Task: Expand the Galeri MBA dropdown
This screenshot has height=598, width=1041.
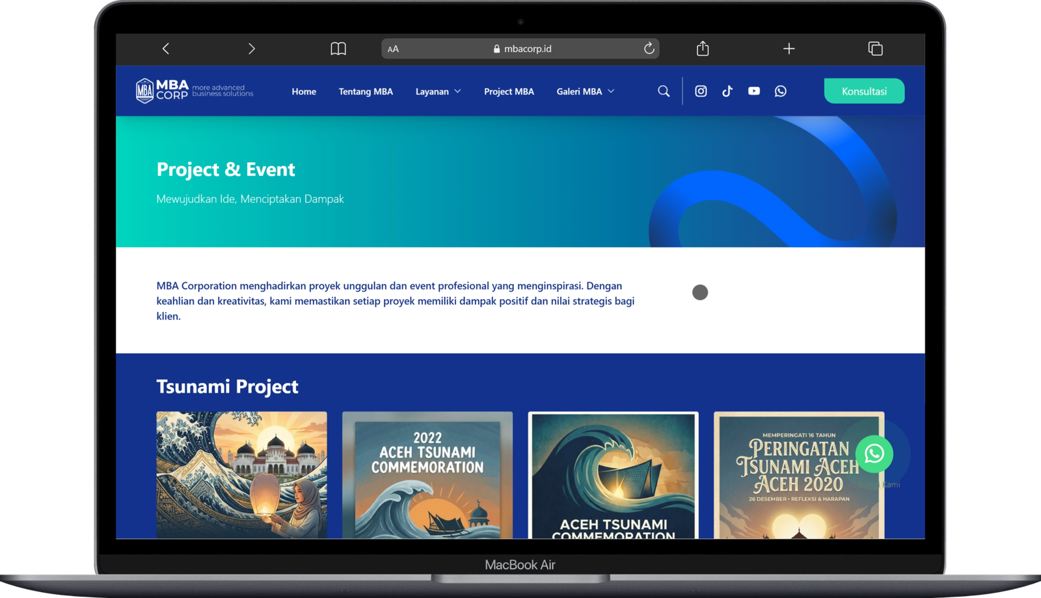Action: (585, 92)
